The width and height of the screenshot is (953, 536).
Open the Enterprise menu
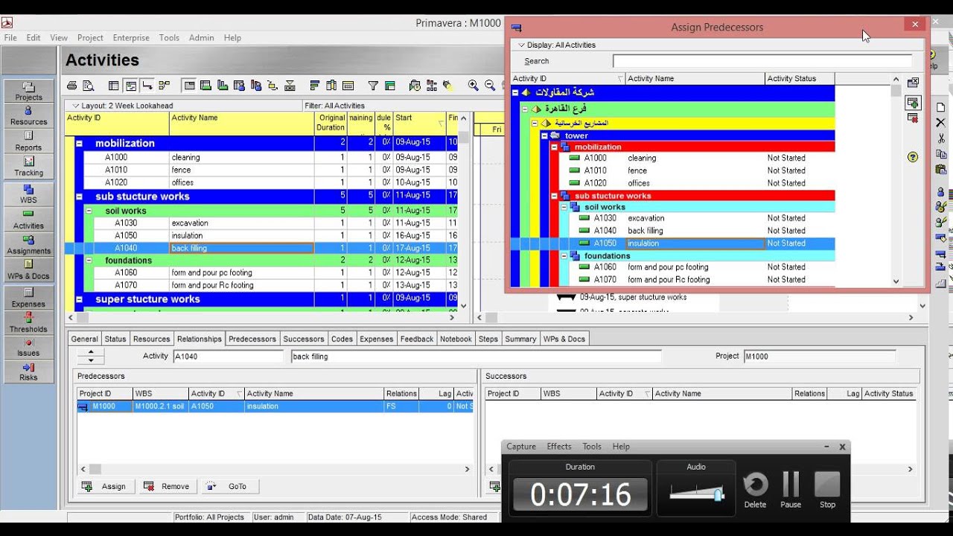pos(131,38)
